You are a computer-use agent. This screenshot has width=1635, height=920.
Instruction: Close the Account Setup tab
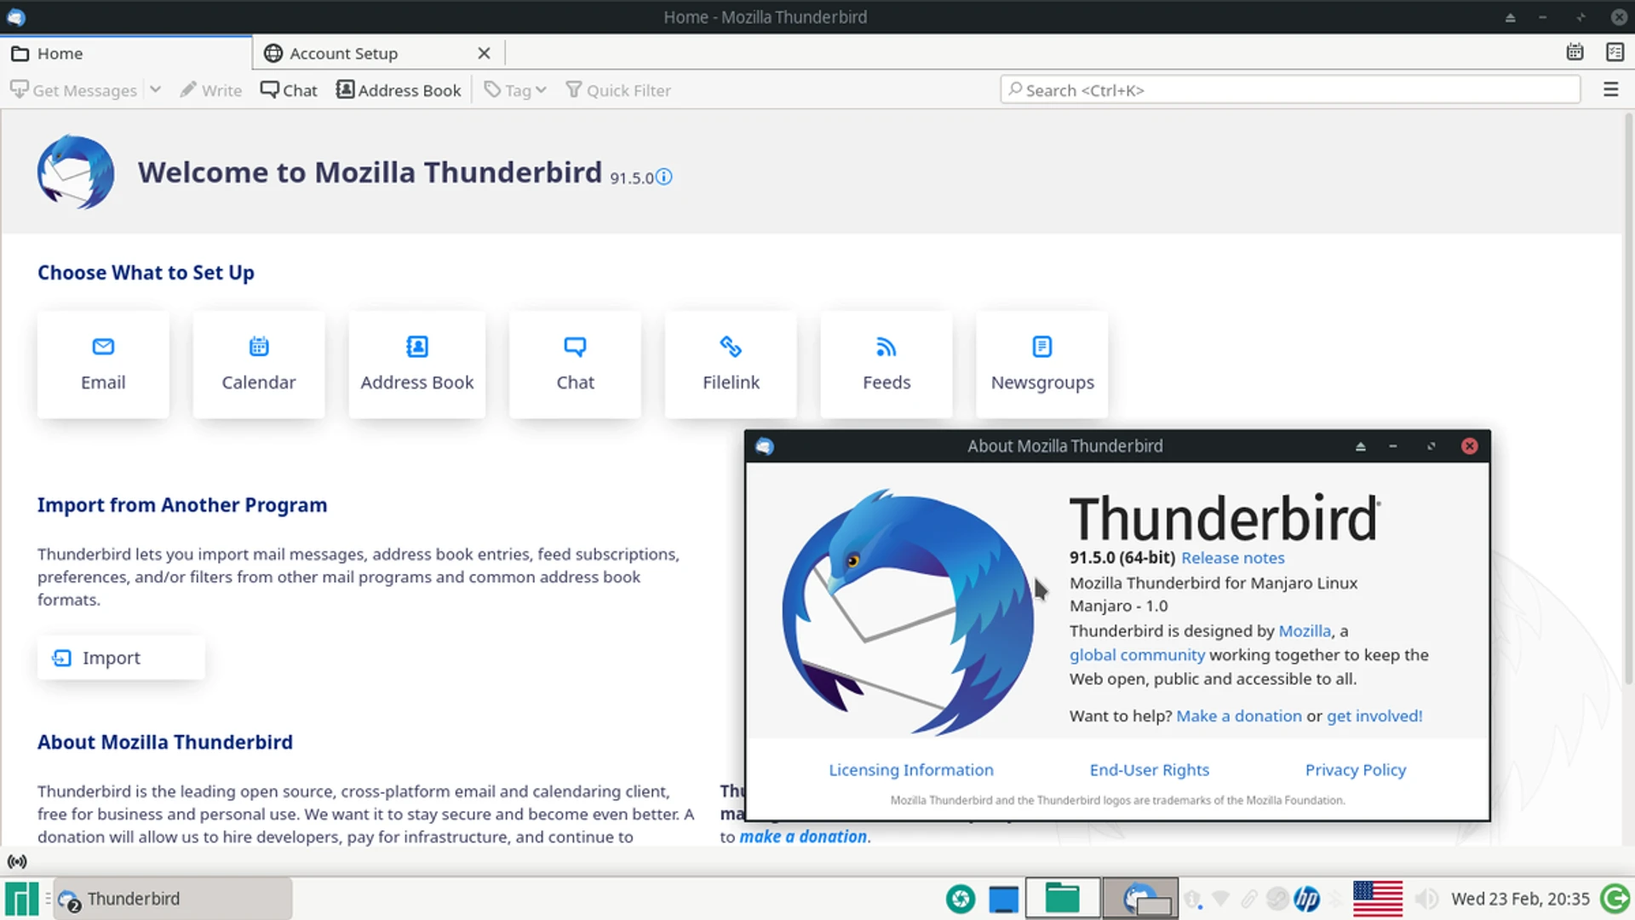tap(484, 53)
